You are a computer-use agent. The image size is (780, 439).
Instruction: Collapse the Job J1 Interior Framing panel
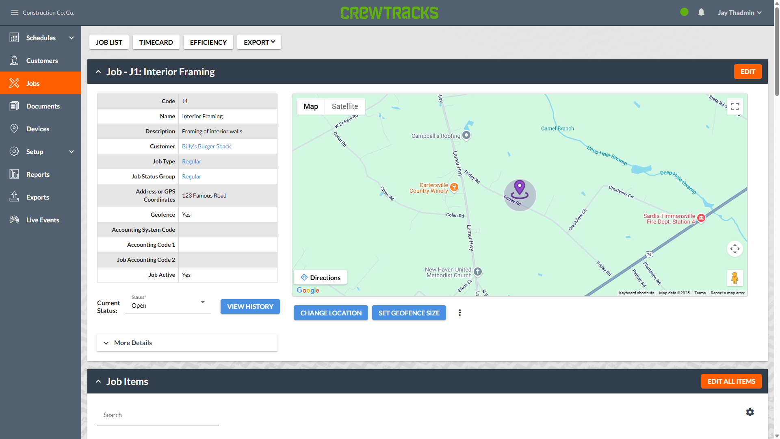tap(98, 72)
